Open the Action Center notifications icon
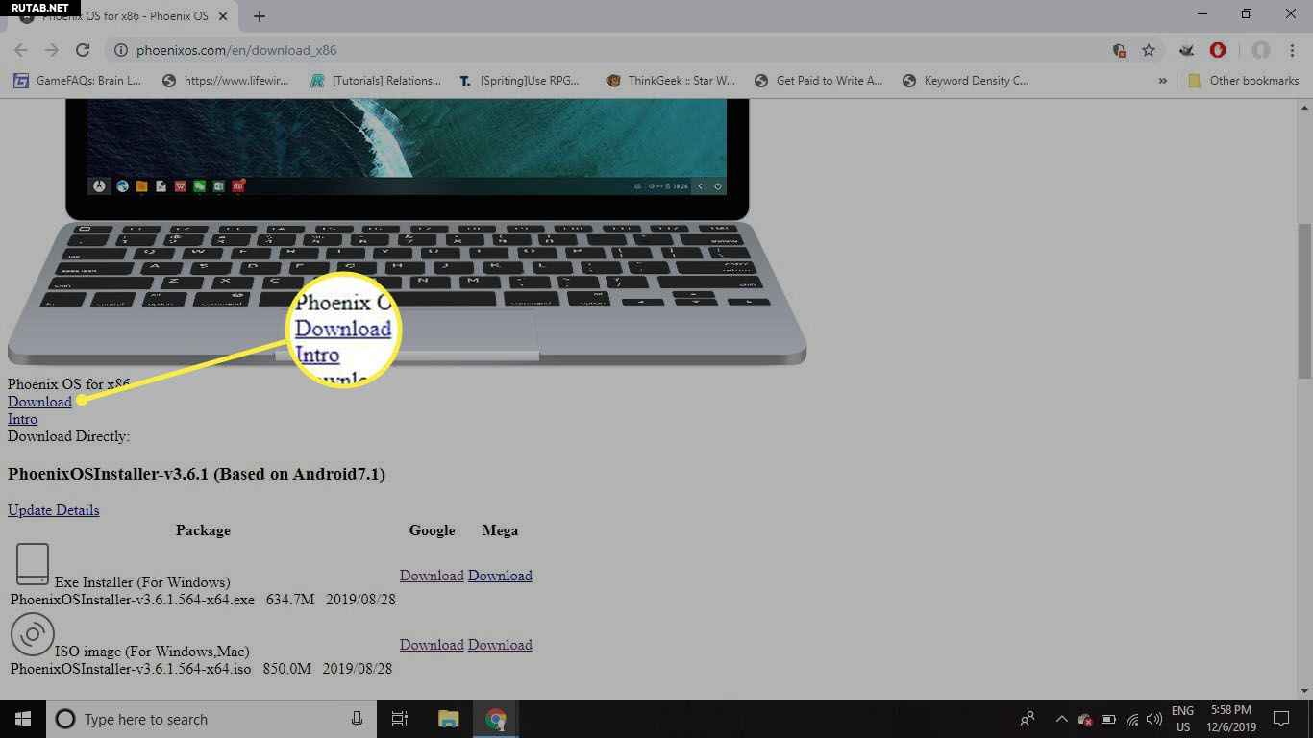 coord(1280,719)
